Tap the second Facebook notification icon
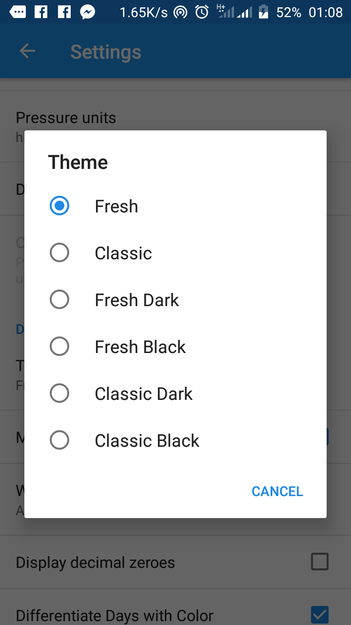The width and height of the screenshot is (351, 625). 64,12
